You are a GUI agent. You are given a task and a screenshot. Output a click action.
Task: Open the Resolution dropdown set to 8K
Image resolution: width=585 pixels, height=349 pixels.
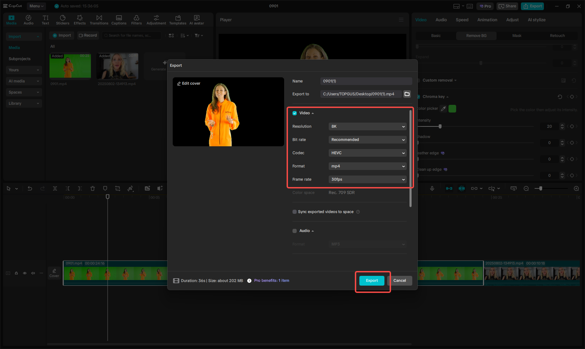point(367,126)
